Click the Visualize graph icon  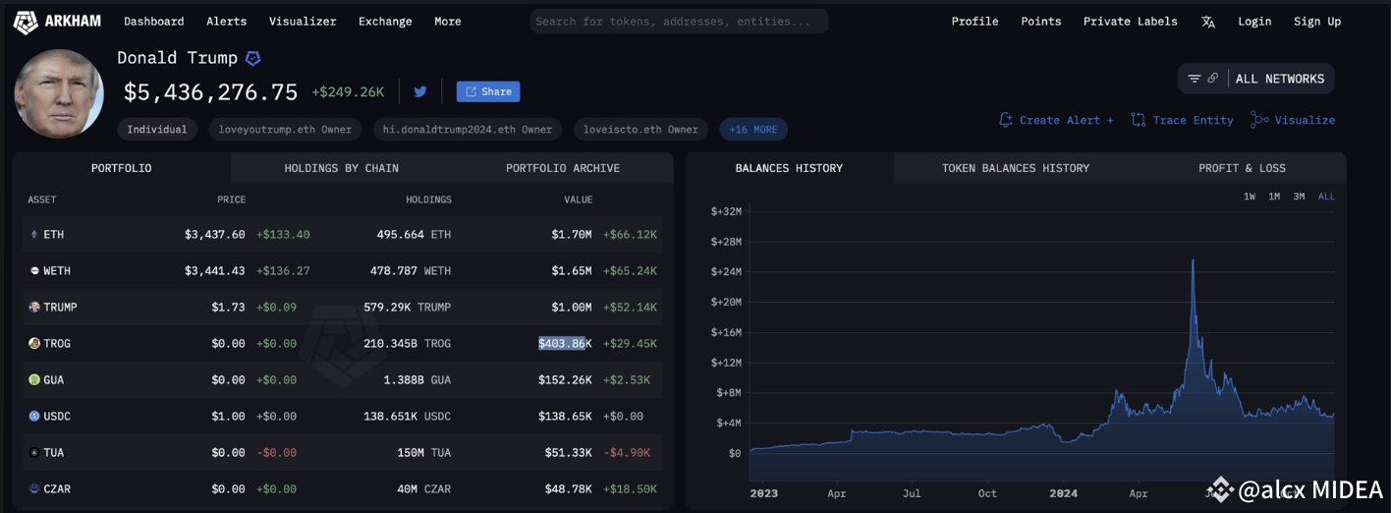(1259, 120)
